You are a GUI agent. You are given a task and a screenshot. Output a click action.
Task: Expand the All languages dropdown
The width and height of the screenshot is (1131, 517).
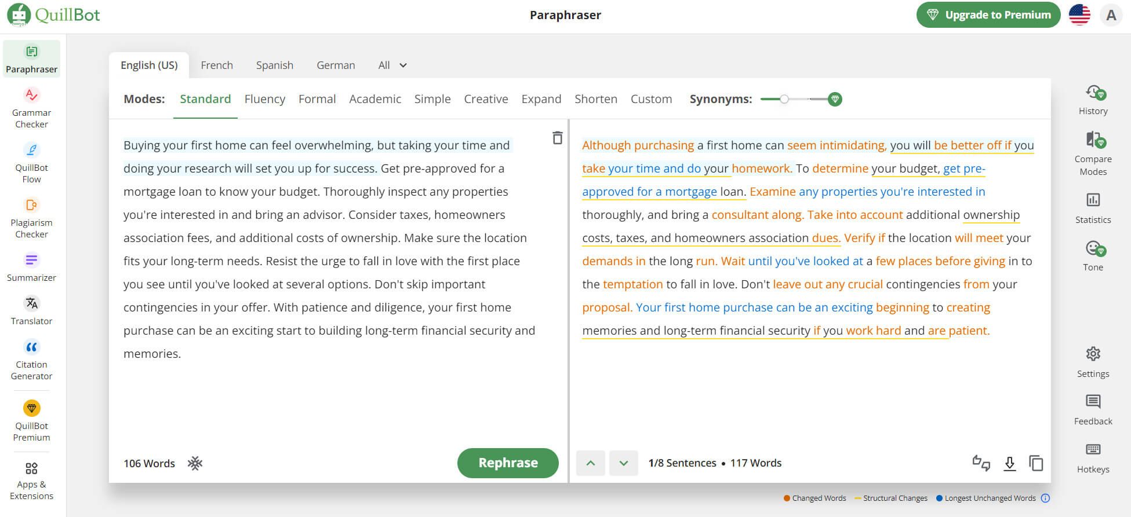[x=392, y=65]
